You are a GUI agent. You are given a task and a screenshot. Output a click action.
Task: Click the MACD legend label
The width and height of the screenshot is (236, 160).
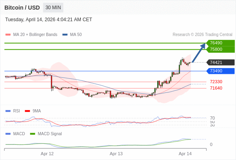[x=19, y=134]
